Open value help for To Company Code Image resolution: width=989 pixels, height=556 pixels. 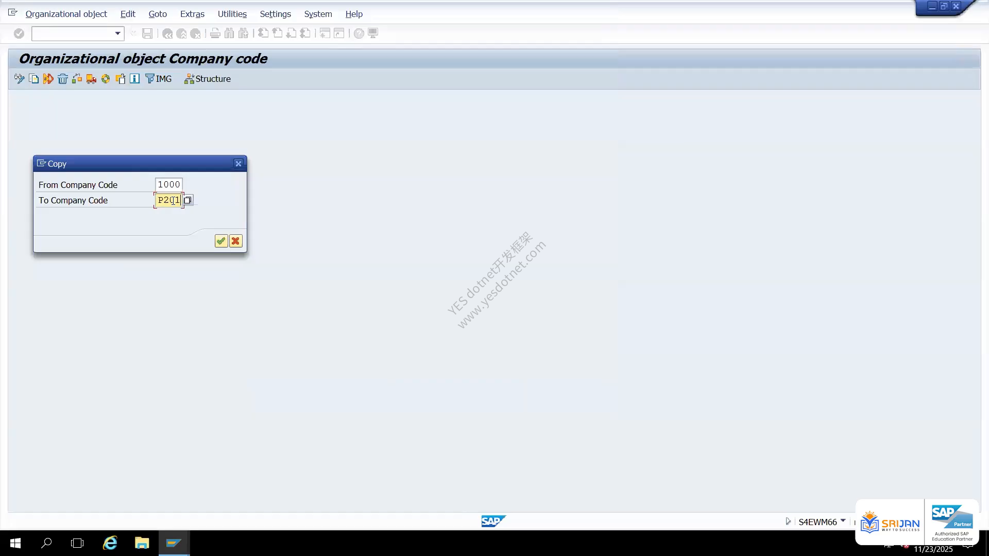pyautogui.click(x=188, y=200)
